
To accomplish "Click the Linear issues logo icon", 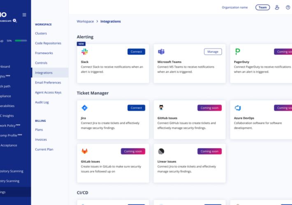I will pos(161,151).
